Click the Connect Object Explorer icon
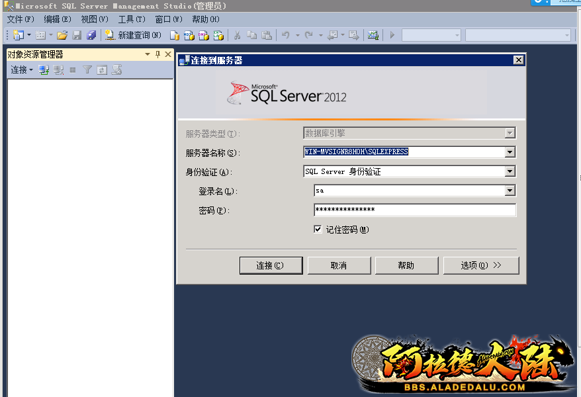This screenshot has height=397, width=581. pos(44,69)
